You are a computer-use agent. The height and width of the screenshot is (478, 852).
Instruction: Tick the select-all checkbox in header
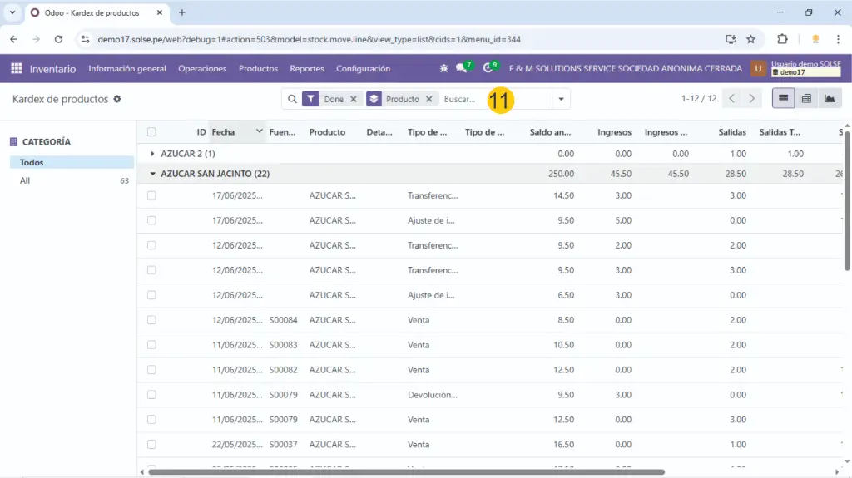tap(151, 132)
